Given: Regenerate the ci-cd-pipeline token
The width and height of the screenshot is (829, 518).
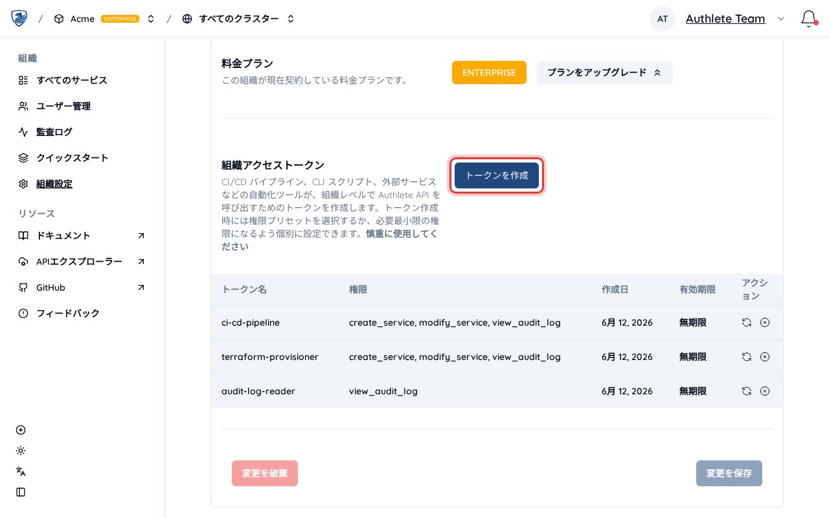Looking at the screenshot, I should (x=746, y=322).
